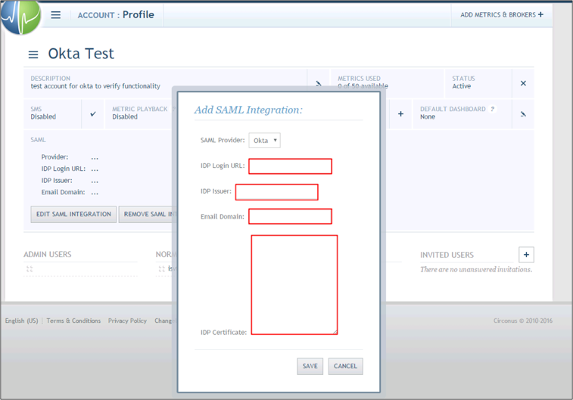
Task: Click the edit icon for Default Dashboard
Action: 523,114
